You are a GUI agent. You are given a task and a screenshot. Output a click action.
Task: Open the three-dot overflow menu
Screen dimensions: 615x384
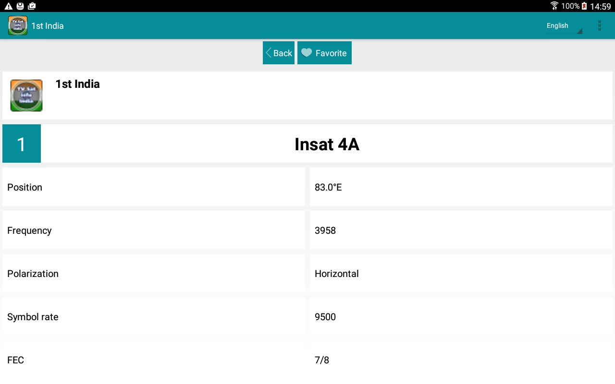599,25
